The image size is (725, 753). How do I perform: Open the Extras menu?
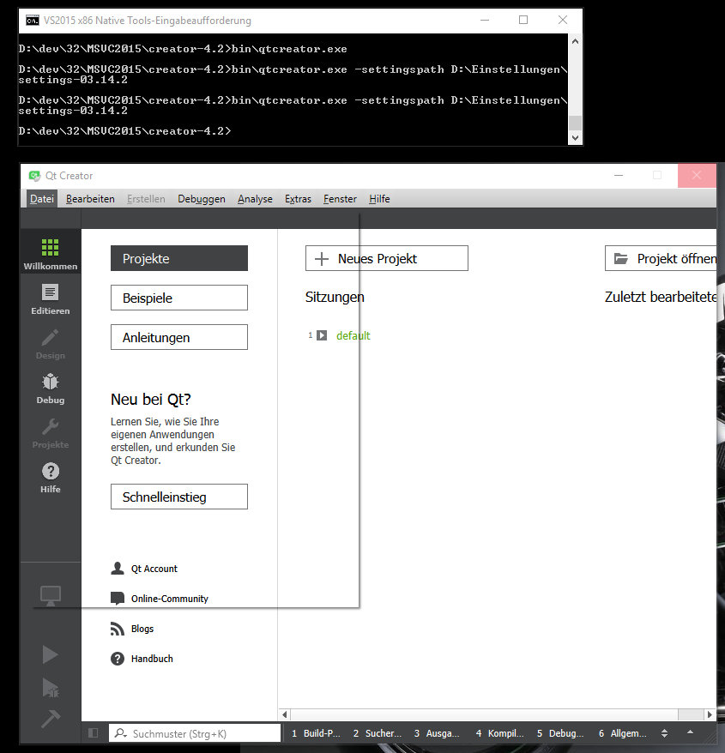click(298, 199)
